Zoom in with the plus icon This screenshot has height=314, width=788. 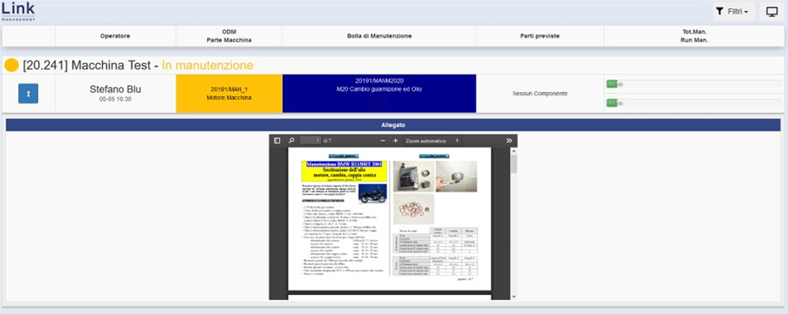point(395,141)
